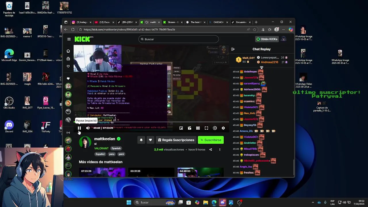Screen dimensions: 368x207
Task: Pause the video with the pause button
Action: pos(79,128)
